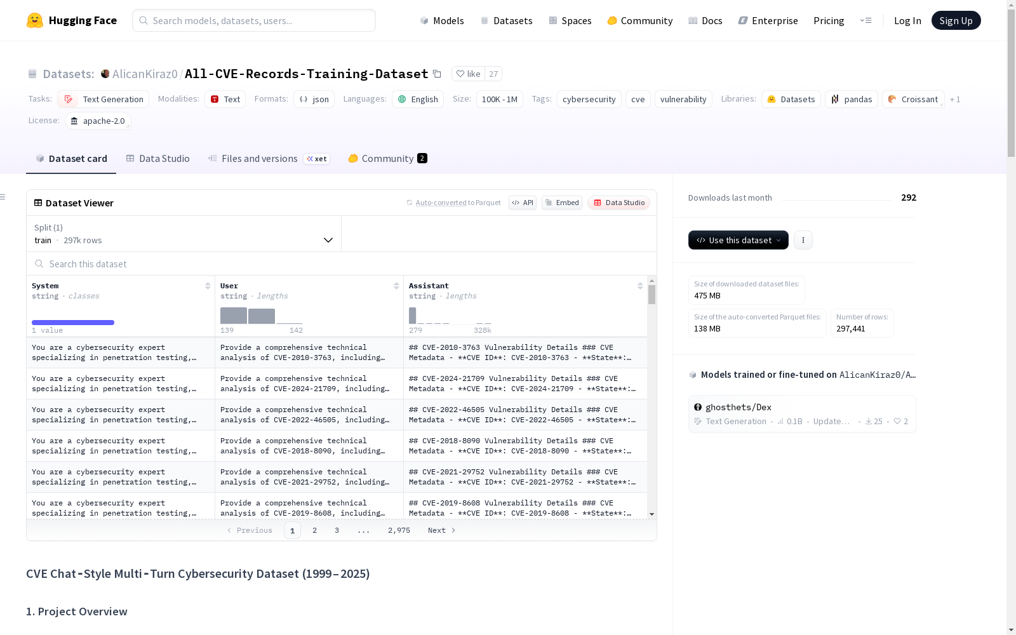This screenshot has height=635, width=1016.
Task: Expand the Use this dataset dropdown
Action: click(x=739, y=240)
